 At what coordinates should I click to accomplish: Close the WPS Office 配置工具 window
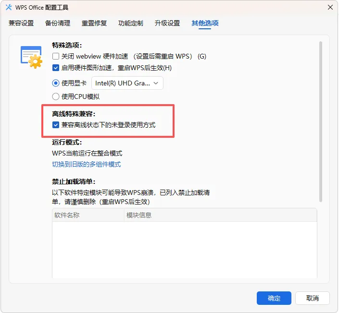tap(330, 7)
